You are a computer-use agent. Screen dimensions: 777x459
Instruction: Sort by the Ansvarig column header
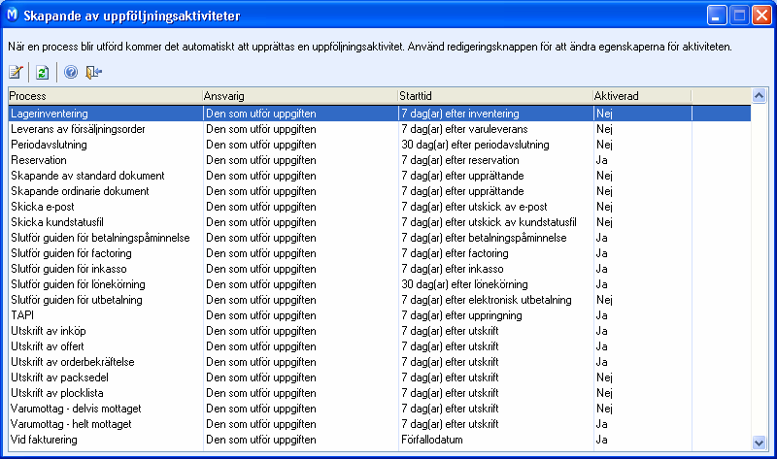pos(300,95)
